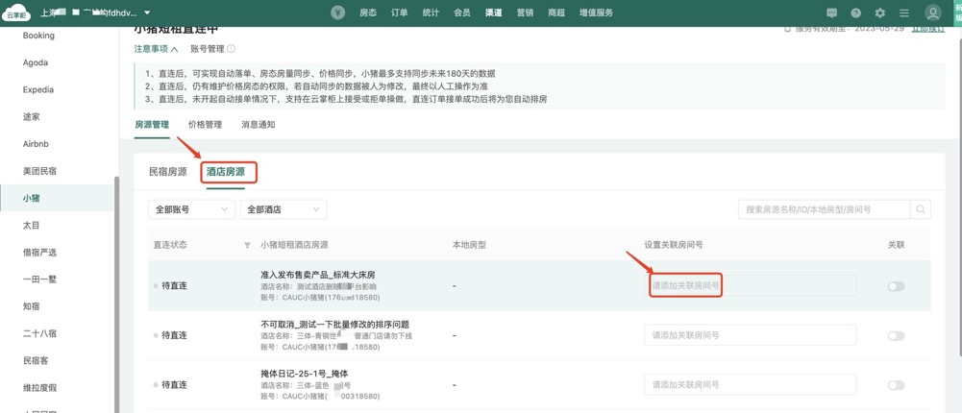962x413 pixels.
Task: Toggle 关联 switch for 标准大床房 row
Action: click(x=896, y=286)
